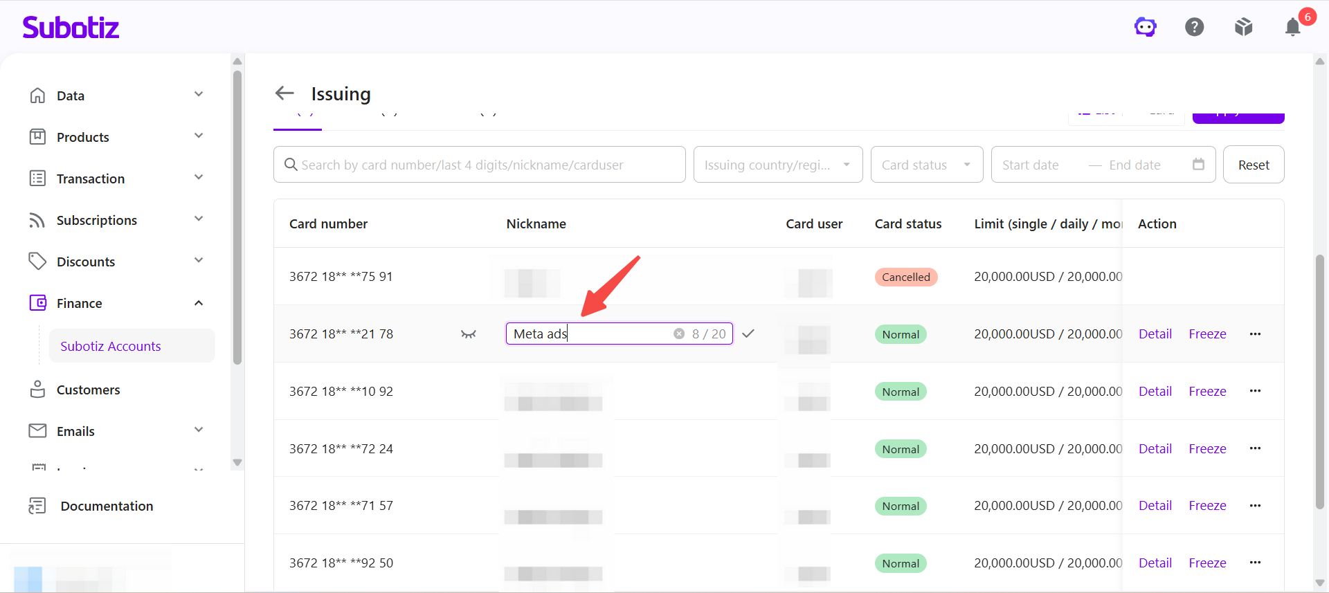Image resolution: width=1329 pixels, height=593 pixels.
Task: Open notifications bell with 6 badge
Action: point(1293,27)
